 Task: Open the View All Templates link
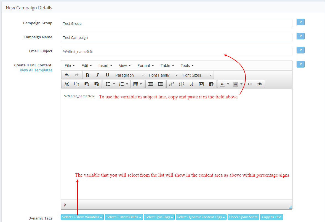tap(36, 70)
